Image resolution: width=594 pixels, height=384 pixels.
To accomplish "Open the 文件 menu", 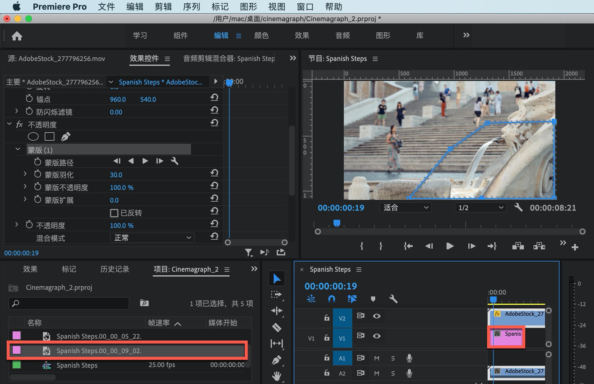I will click(x=106, y=6).
